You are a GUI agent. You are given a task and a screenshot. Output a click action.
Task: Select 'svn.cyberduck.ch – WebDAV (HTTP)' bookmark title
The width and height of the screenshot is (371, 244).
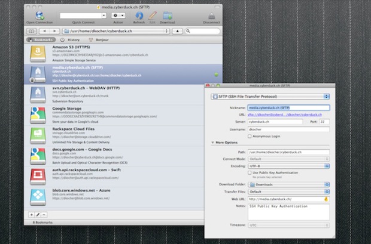[x=86, y=88]
